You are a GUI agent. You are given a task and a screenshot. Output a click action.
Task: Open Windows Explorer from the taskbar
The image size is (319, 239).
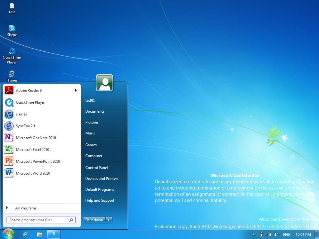point(40,234)
